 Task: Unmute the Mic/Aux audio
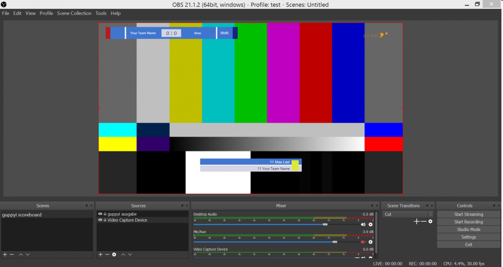click(363, 242)
